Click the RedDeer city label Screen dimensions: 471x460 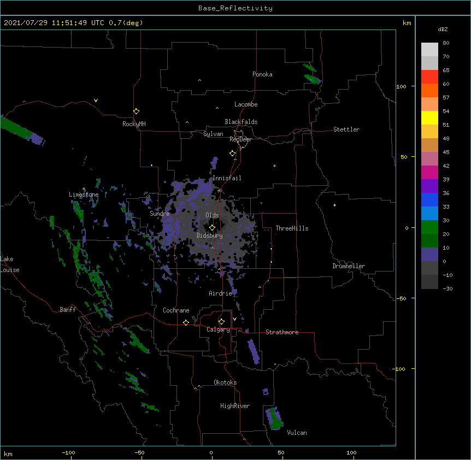[240, 139]
